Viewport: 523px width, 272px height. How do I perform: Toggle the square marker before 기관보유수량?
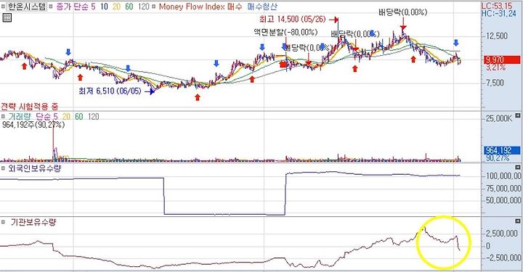[x=4, y=222]
